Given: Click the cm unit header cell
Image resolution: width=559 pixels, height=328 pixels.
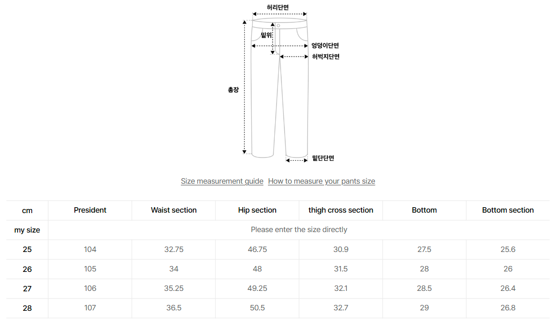Looking at the screenshot, I should coord(27,211).
